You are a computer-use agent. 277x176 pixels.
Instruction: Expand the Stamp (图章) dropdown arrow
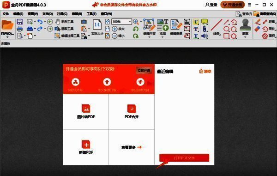coord(245,37)
